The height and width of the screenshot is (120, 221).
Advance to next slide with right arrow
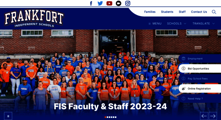pyautogui.click(x=213, y=116)
